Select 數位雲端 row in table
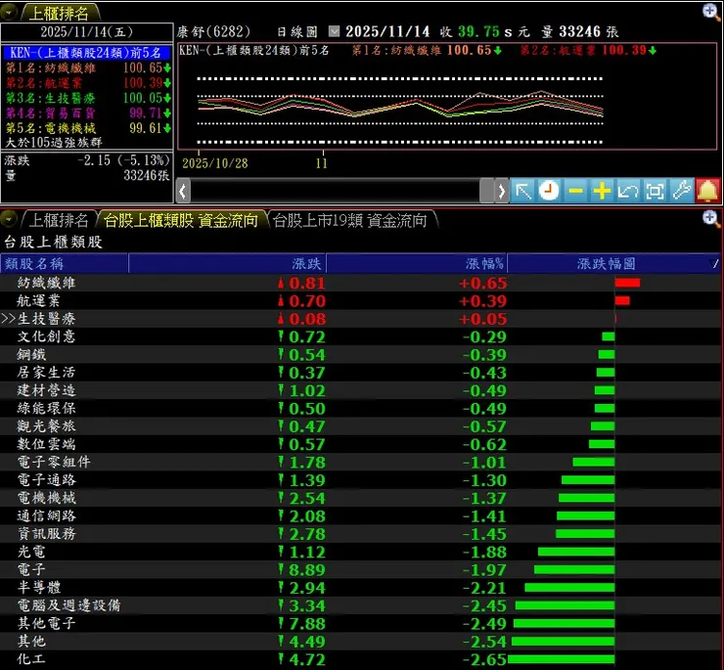 tap(360, 444)
